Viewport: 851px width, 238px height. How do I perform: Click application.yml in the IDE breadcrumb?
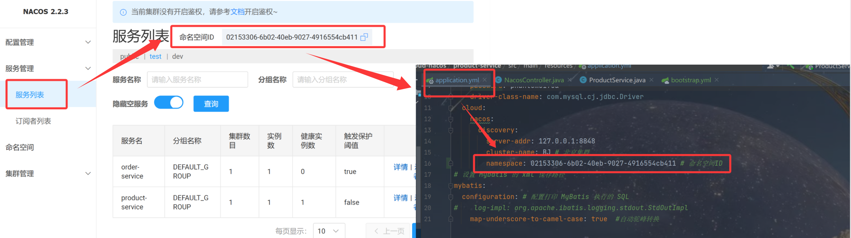(609, 66)
